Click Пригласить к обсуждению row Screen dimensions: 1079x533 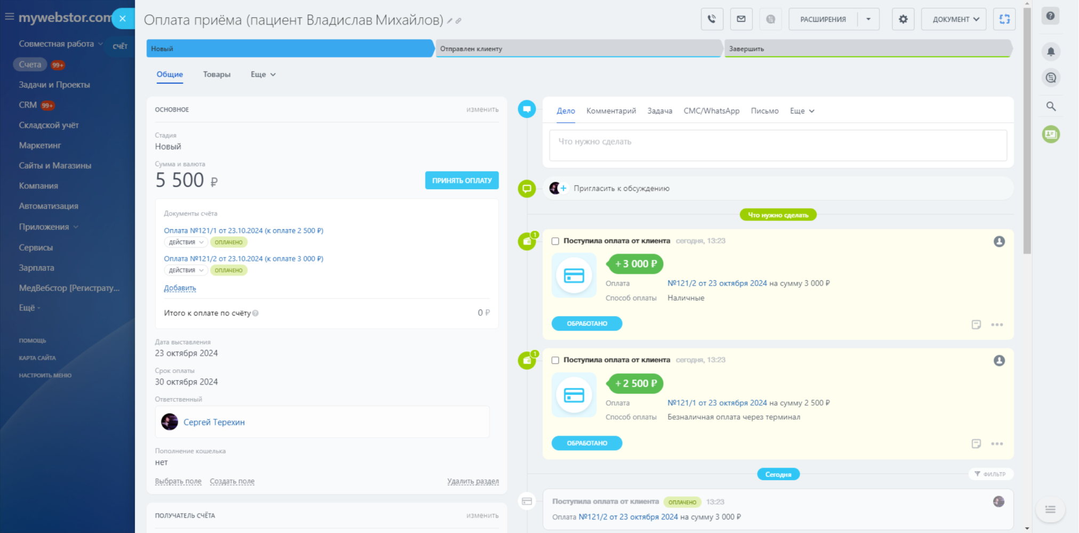[x=778, y=188]
